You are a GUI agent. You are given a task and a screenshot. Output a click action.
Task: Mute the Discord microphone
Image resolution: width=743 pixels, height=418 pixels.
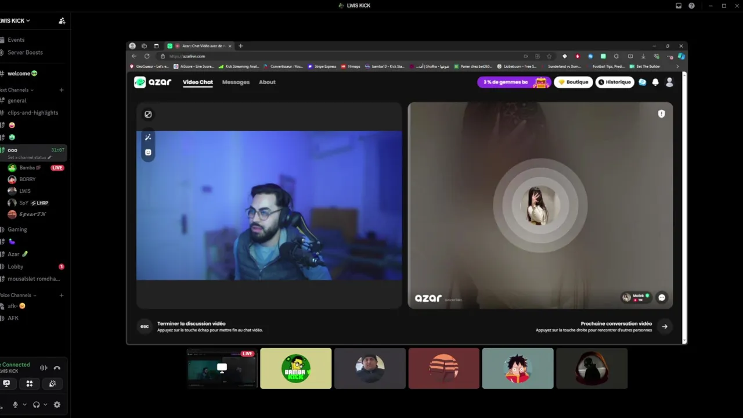[15, 405]
